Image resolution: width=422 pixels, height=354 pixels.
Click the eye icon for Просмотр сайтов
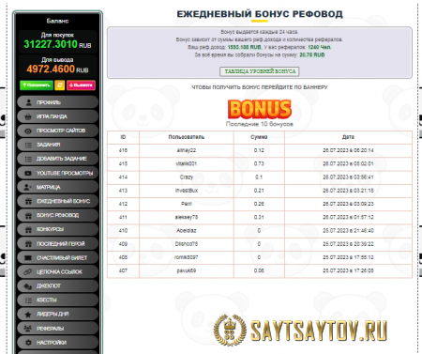pyautogui.click(x=28, y=131)
